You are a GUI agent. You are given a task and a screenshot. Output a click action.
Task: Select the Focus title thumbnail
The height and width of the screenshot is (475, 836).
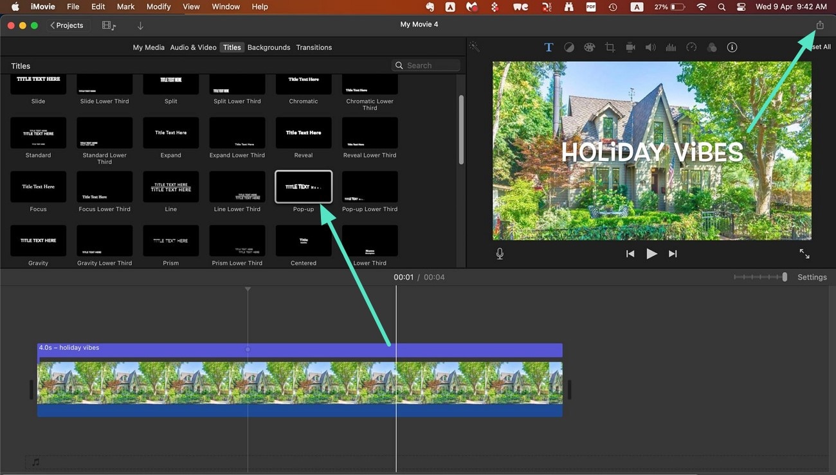pyautogui.click(x=38, y=187)
